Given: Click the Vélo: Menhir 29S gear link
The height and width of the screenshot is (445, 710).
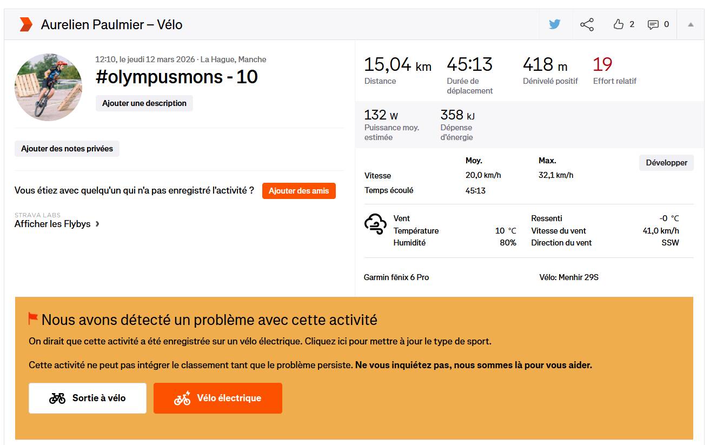Looking at the screenshot, I should coord(569,277).
